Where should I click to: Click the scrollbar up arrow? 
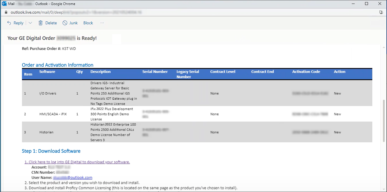click(384, 47)
